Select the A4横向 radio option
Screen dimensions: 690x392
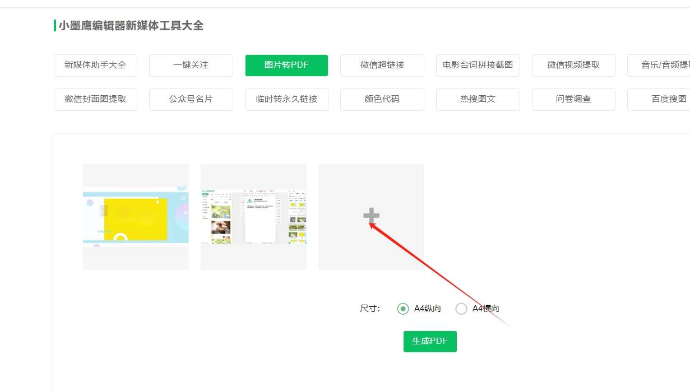click(461, 309)
